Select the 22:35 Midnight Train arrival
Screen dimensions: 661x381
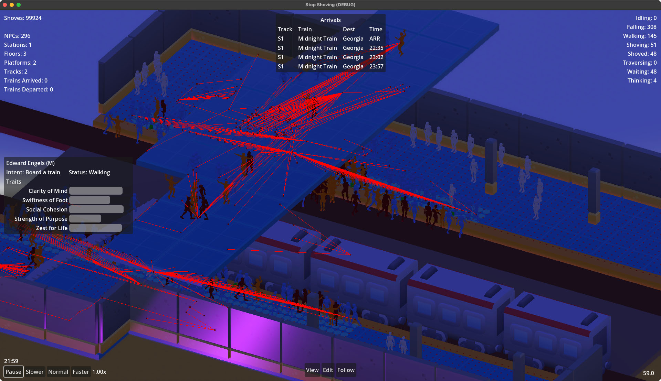click(330, 48)
